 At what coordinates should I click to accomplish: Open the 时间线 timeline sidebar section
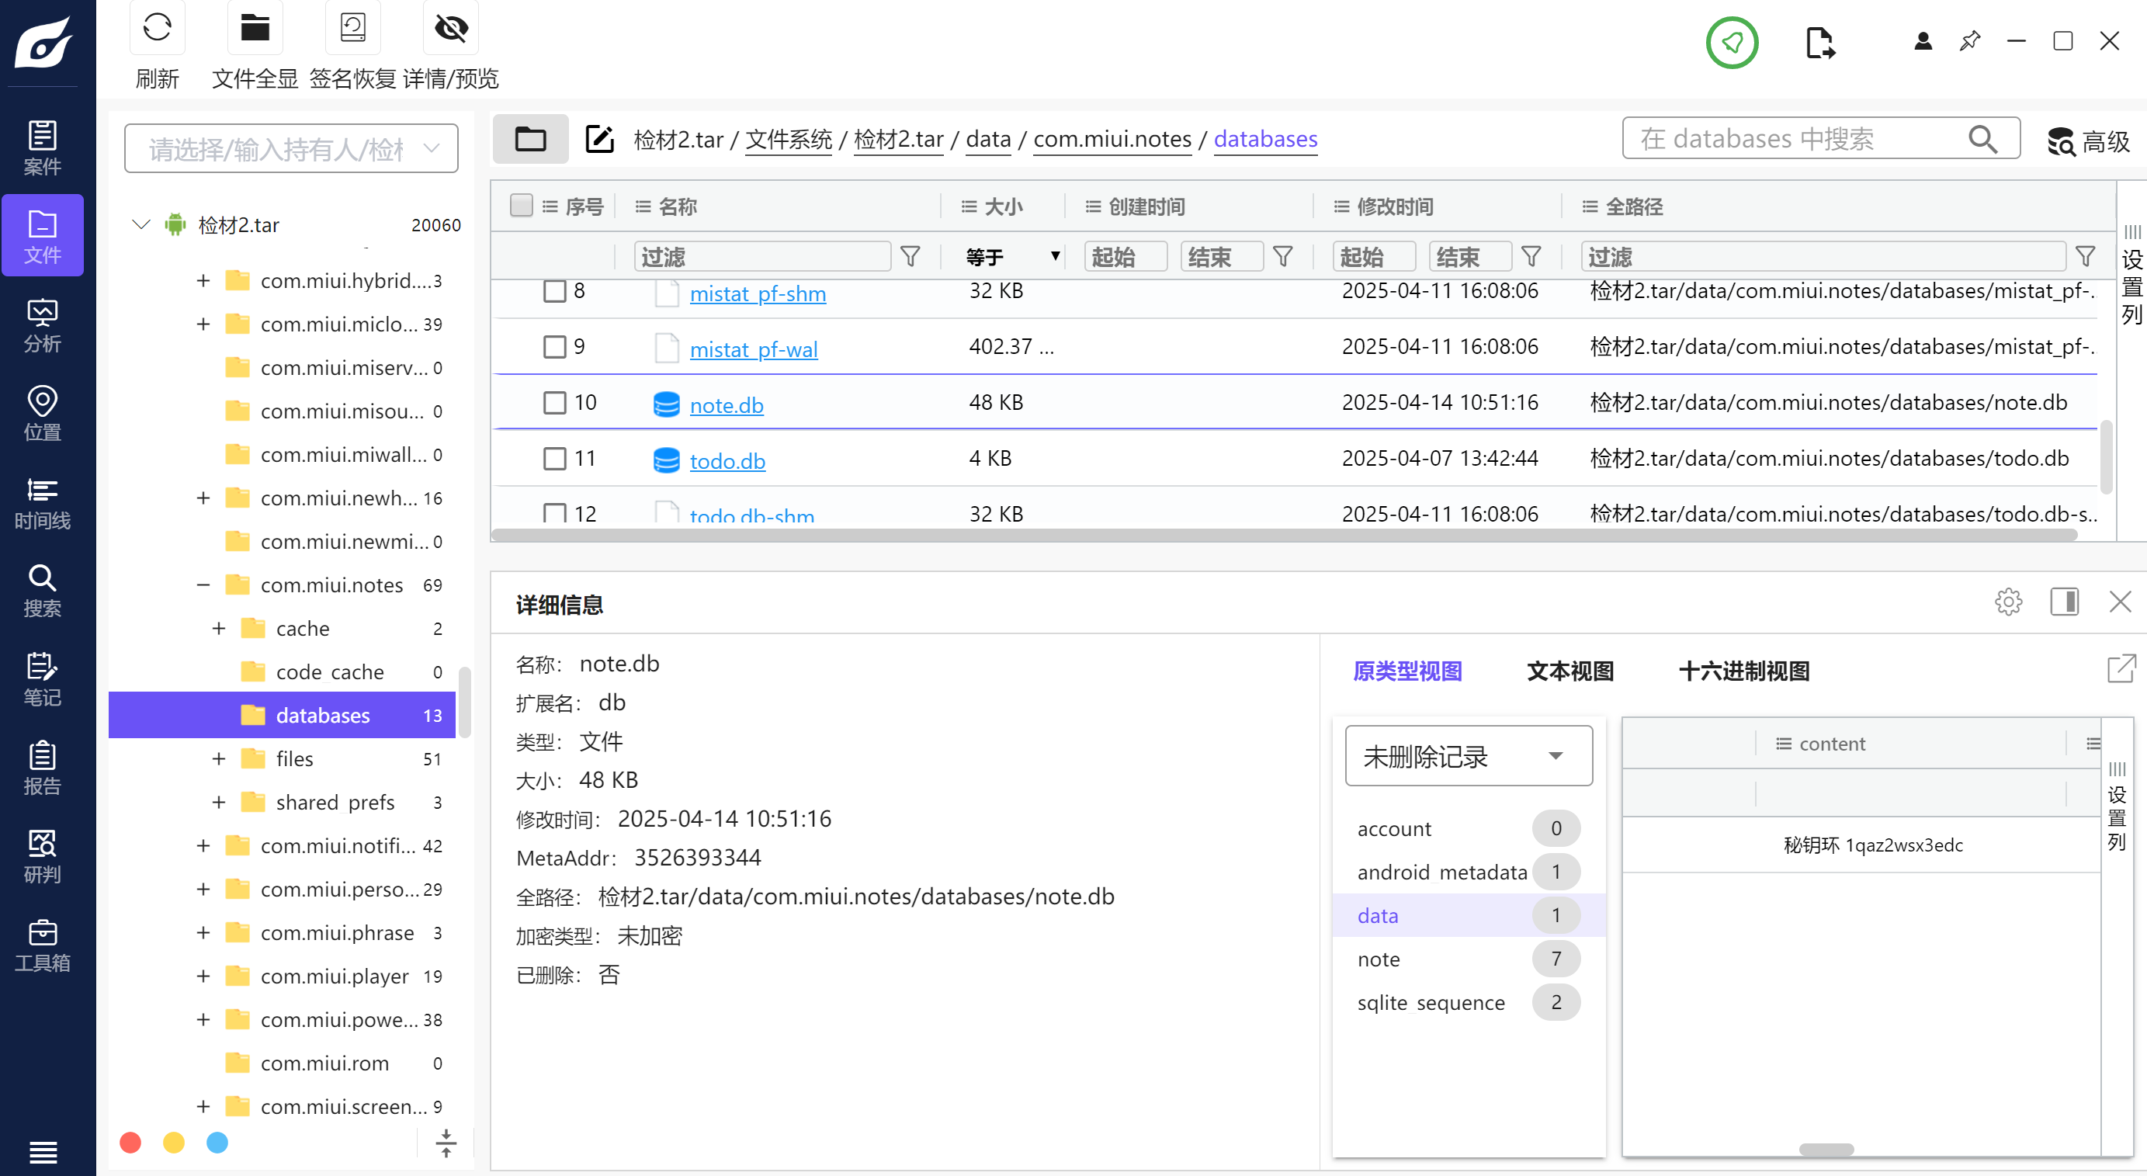pyautogui.click(x=43, y=502)
